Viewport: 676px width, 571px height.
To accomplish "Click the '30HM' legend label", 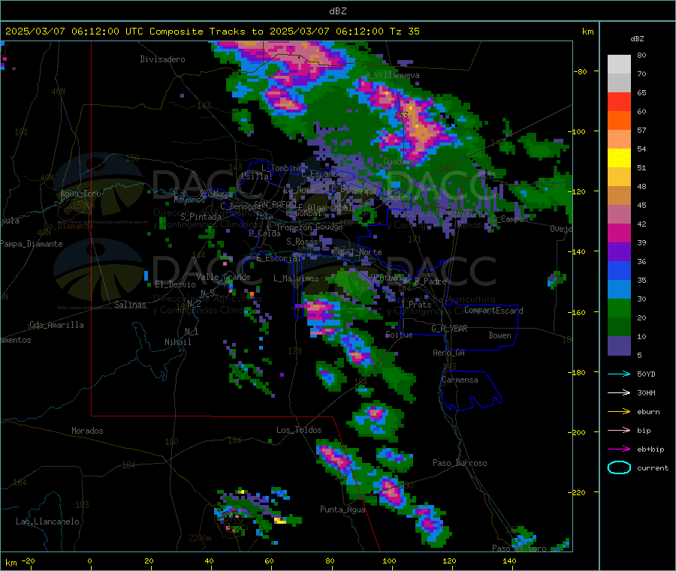I will 646,392.
